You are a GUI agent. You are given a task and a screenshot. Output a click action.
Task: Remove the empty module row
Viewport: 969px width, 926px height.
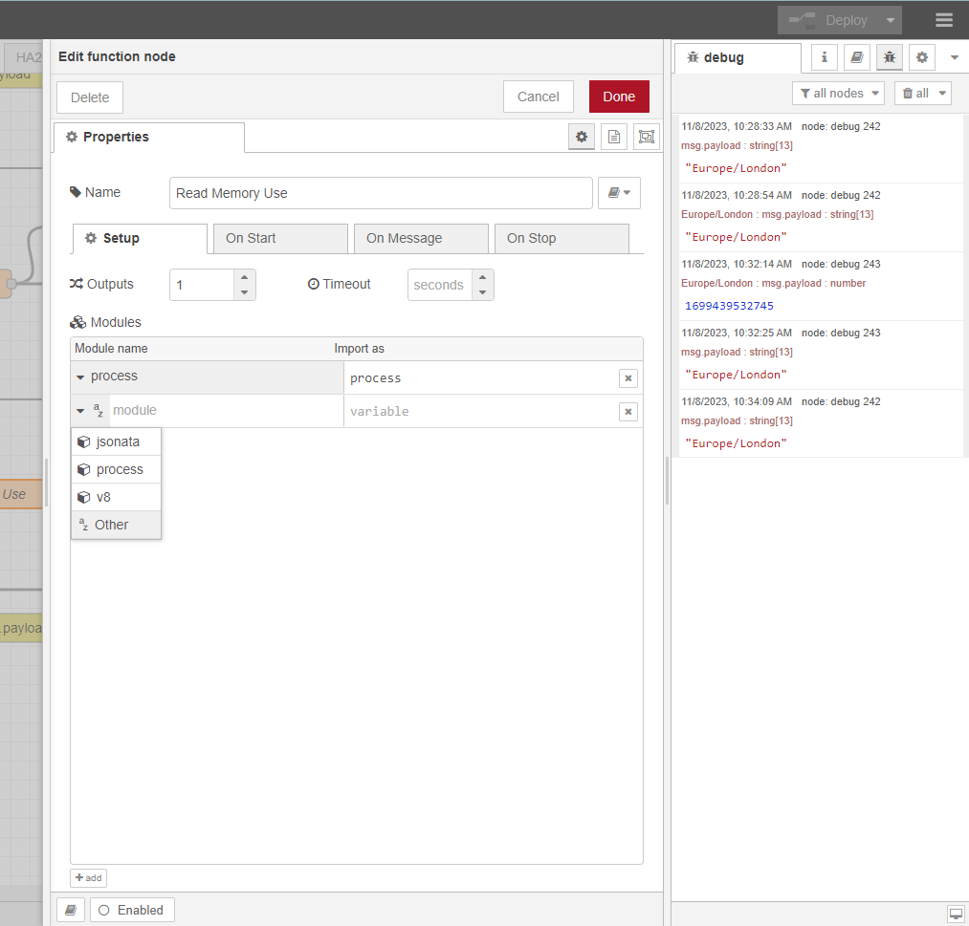point(628,411)
